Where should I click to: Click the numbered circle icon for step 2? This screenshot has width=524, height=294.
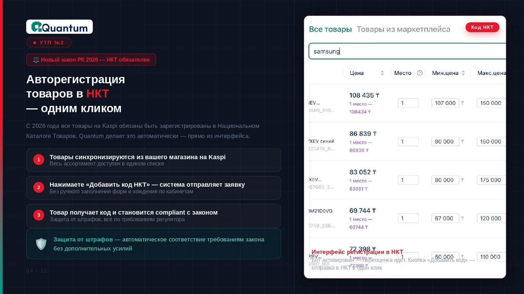39,187
